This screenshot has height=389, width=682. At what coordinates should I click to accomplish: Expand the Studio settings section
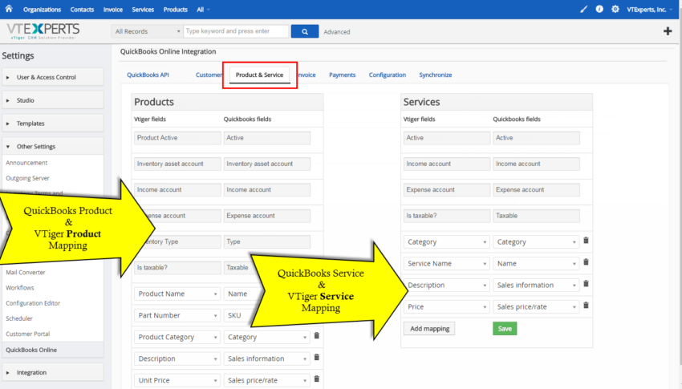[x=53, y=100]
